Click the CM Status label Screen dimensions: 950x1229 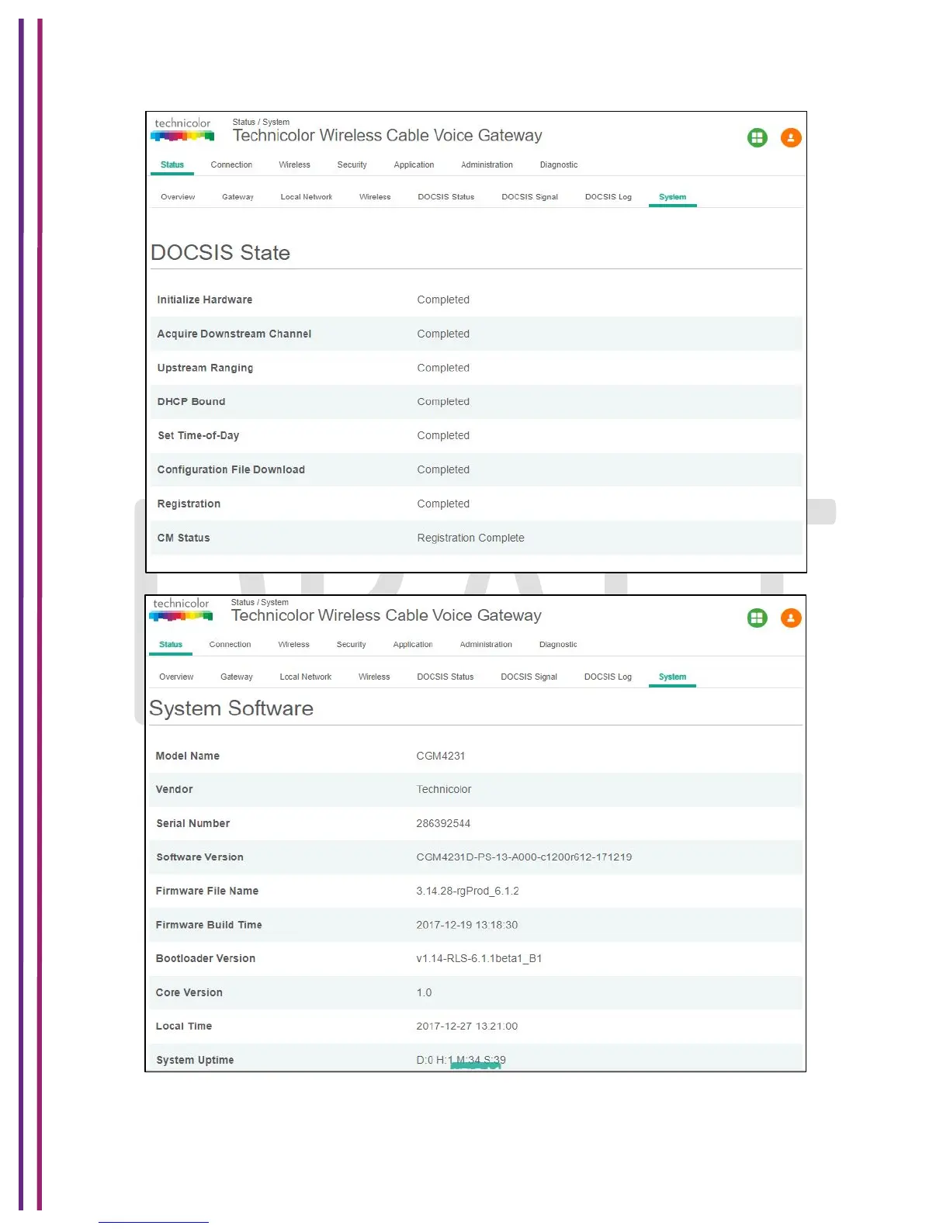point(183,538)
